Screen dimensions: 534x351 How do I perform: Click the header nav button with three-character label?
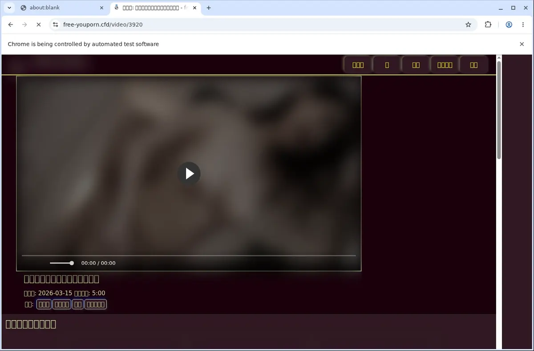point(358,65)
